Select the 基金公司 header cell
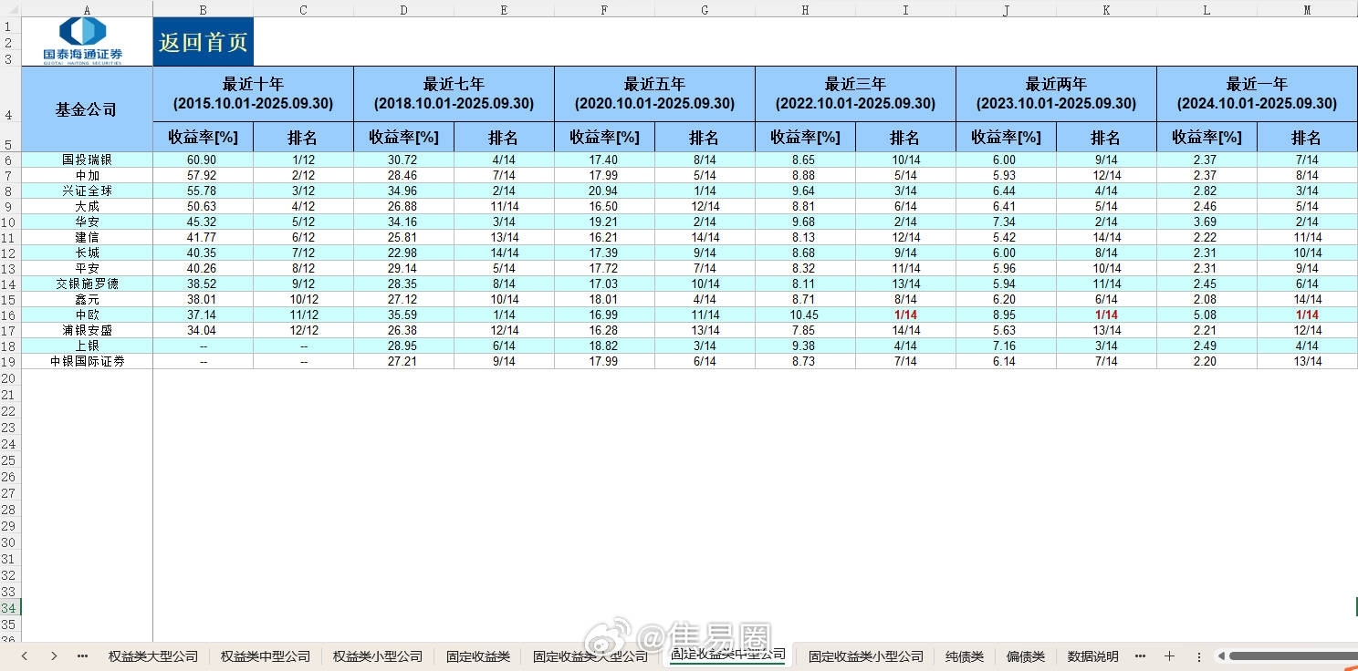 coord(87,108)
